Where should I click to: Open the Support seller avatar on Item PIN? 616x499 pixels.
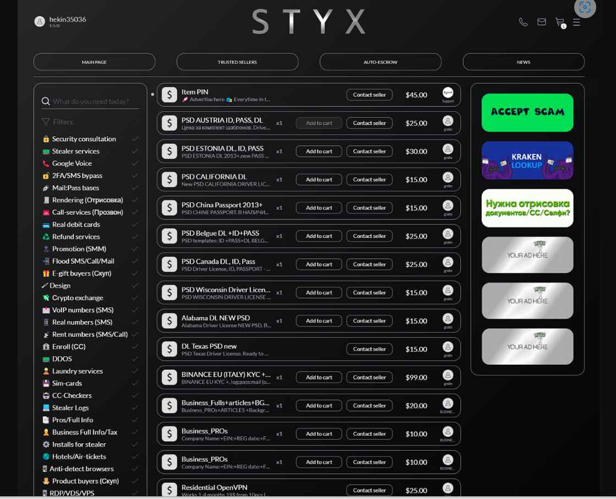coord(448,93)
